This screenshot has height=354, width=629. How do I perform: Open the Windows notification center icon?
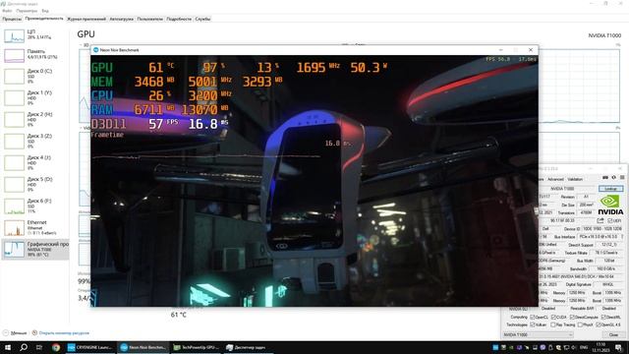[x=618, y=347]
